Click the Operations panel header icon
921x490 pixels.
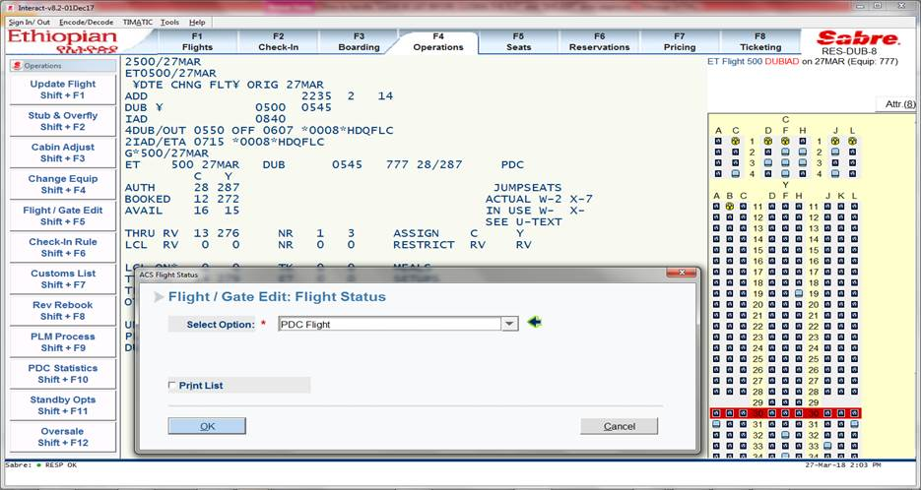click(17, 66)
